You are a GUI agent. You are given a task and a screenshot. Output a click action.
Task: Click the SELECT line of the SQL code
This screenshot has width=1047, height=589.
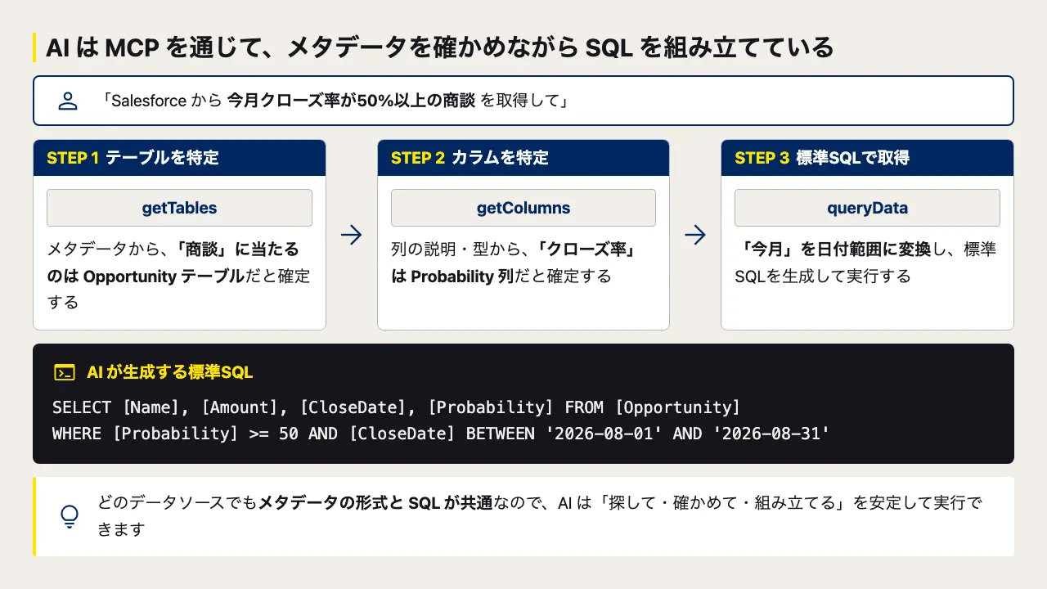[x=396, y=407]
